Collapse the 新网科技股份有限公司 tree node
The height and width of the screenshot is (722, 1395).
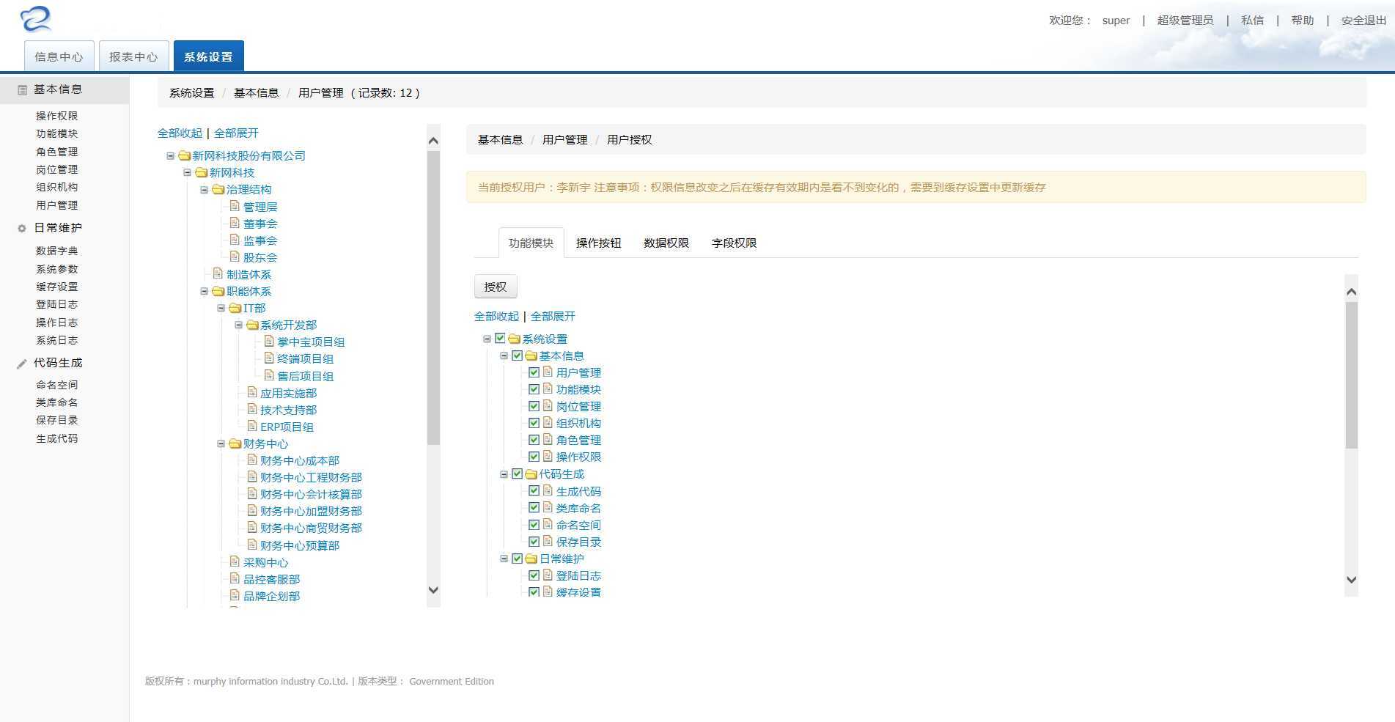[170, 155]
